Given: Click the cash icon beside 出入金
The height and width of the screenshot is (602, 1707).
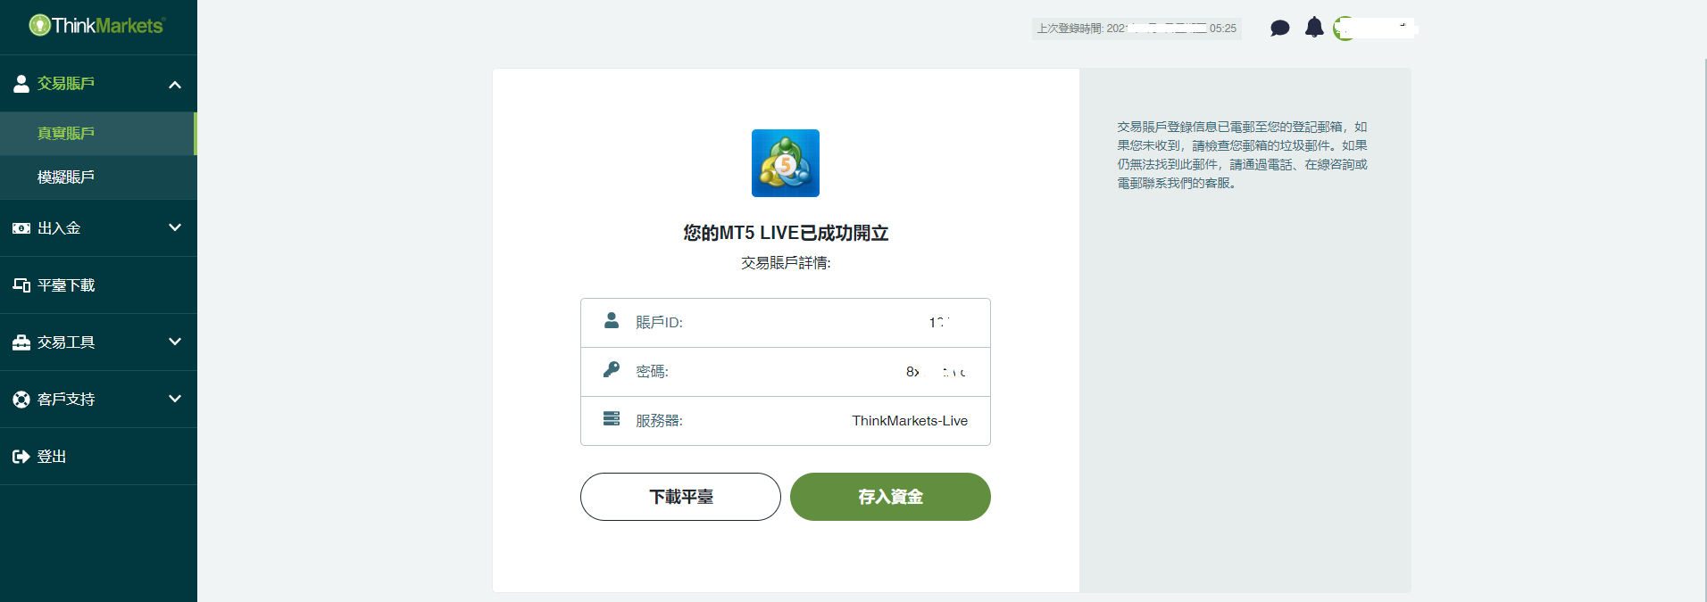Looking at the screenshot, I should (21, 228).
